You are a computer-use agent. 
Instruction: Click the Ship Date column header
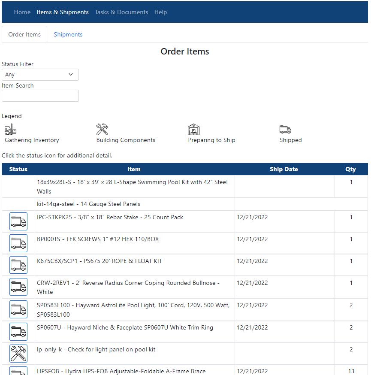pyautogui.click(x=284, y=169)
